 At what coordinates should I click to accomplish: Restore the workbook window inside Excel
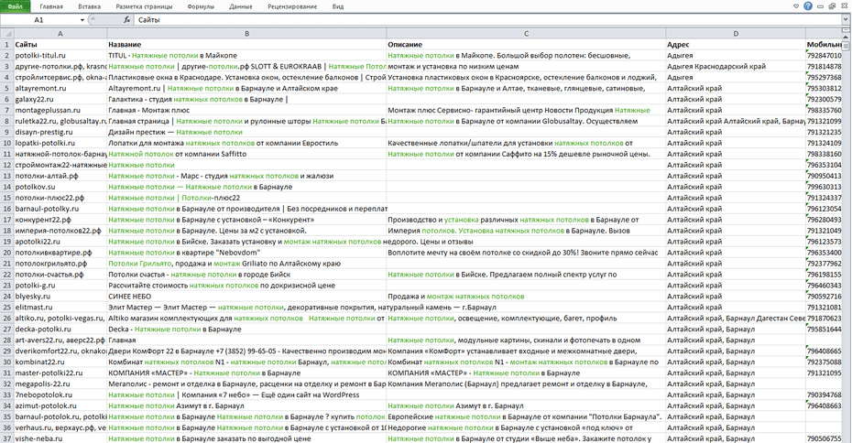832,6
